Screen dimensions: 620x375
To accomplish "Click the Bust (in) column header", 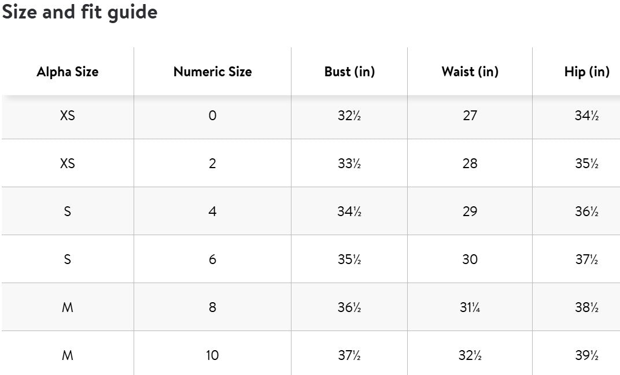I will pyautogui.click(x=349, y=72).
